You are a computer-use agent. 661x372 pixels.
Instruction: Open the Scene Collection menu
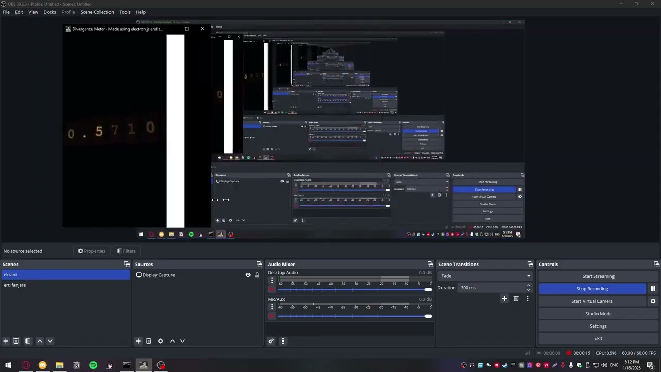click(x=97, y=12)
